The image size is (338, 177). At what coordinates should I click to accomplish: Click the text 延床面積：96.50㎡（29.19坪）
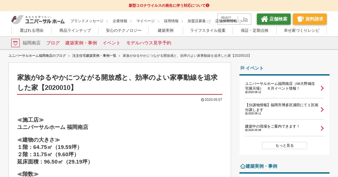point(55,162)
